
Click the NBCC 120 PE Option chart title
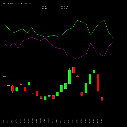[x=17, y=4]
